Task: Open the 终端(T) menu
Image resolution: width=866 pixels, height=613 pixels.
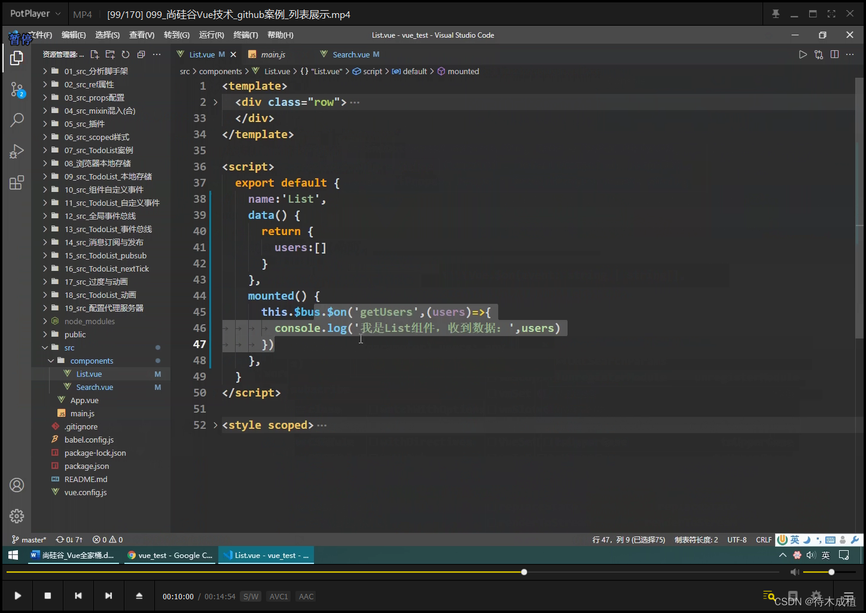Action: coord(246,35)
